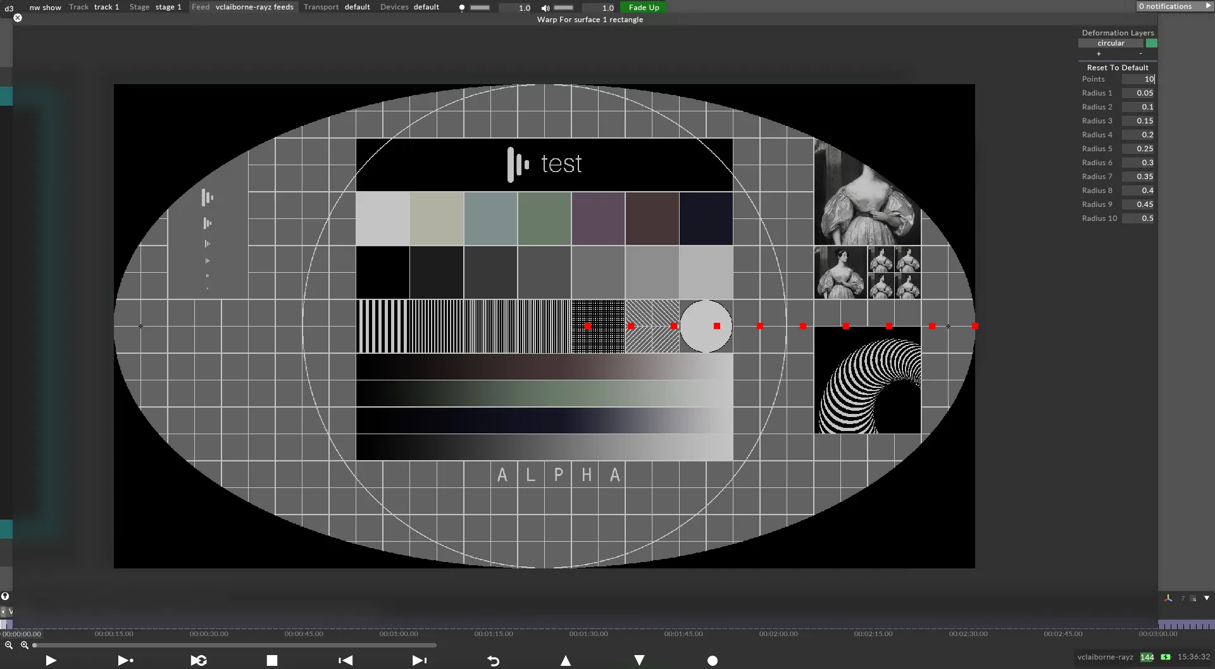Image resolution: width=1215 pixels, height=669 pixels.
Task: Toggle the green enable box beside circular layer
Action: [1152, 43]
